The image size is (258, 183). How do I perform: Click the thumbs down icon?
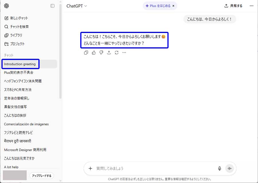[x=101, y=52]
